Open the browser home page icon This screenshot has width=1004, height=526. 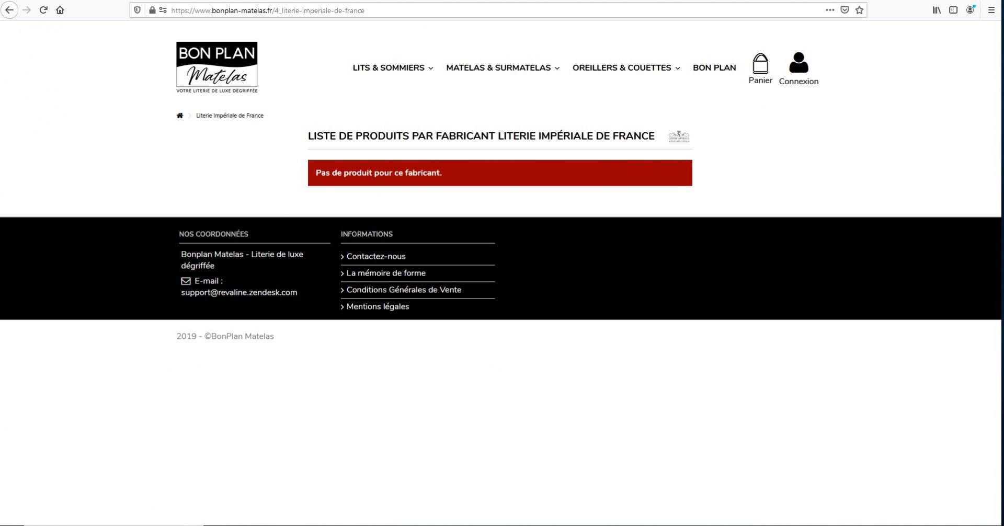click(60, 10)
